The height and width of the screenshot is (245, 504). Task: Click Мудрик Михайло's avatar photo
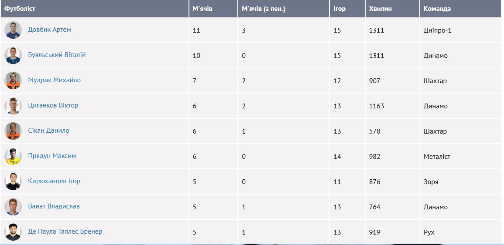coord(13,81)
